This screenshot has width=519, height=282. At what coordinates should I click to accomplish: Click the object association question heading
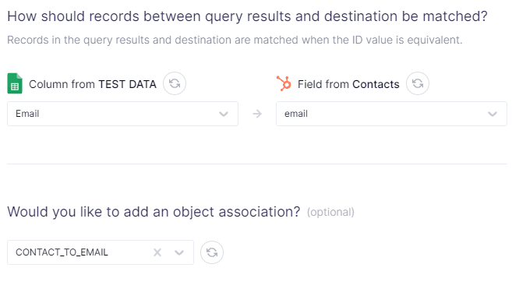tap(154, 212)
